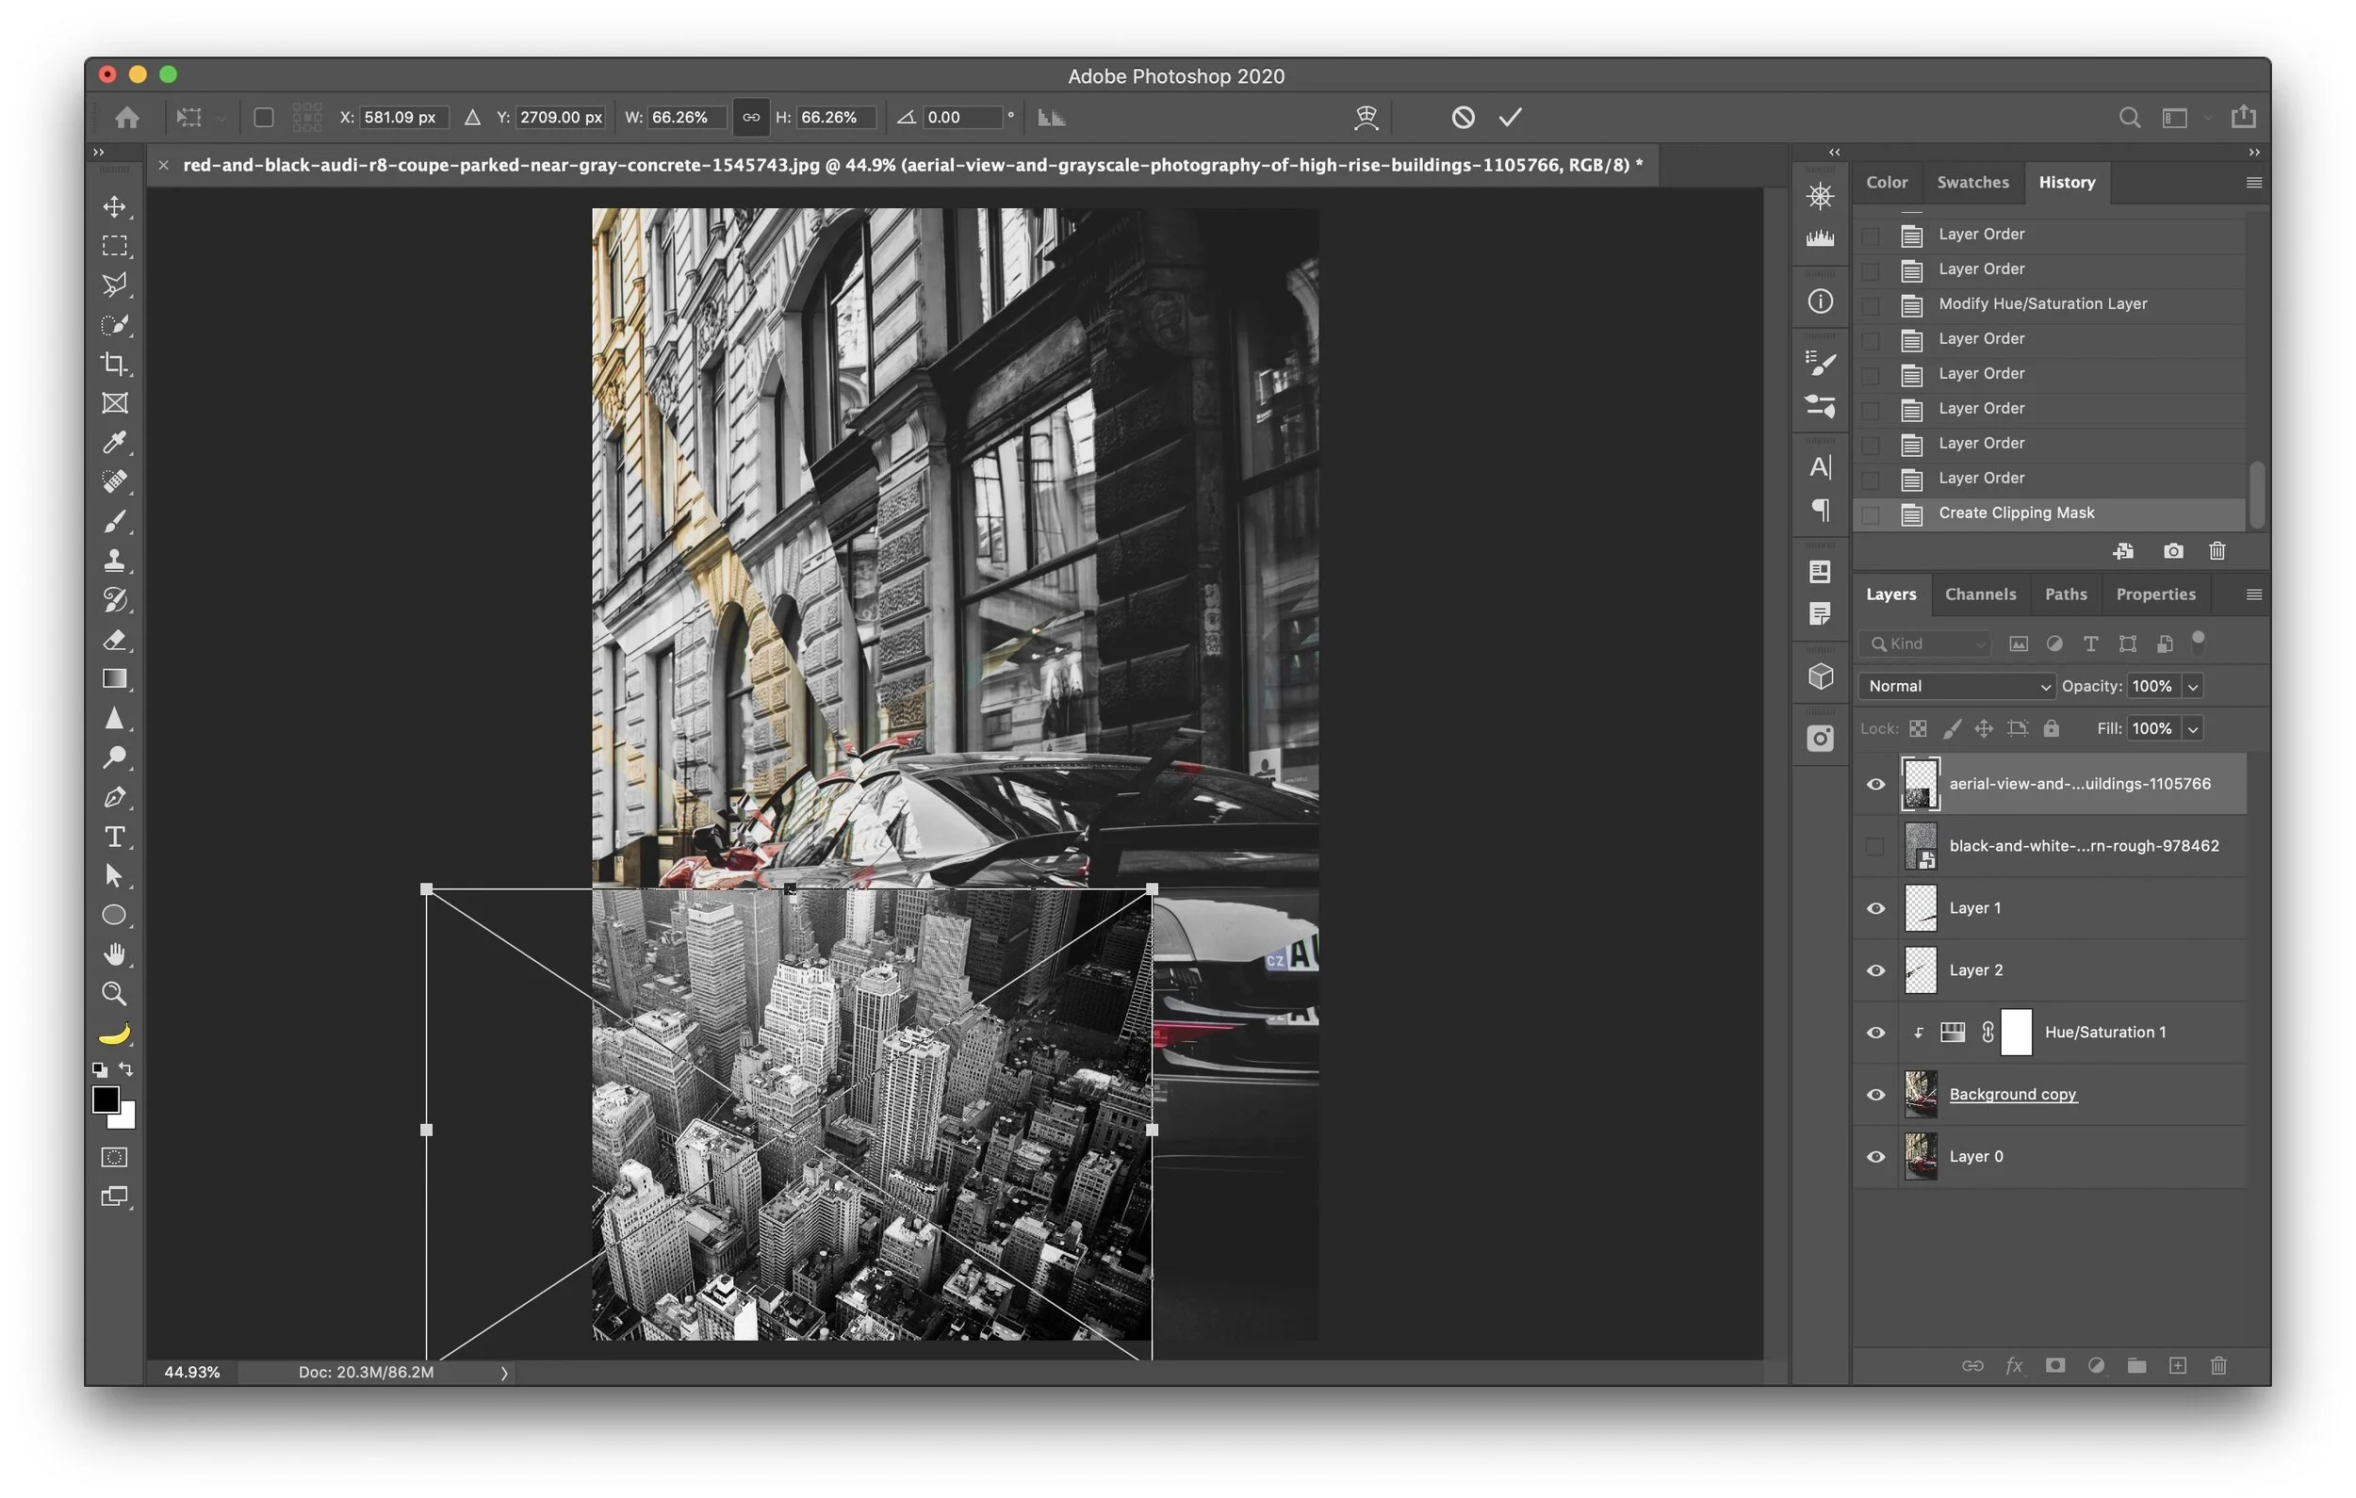
Task: Create new snapshot with the camera icon
Action: (x=2172, y=551)
